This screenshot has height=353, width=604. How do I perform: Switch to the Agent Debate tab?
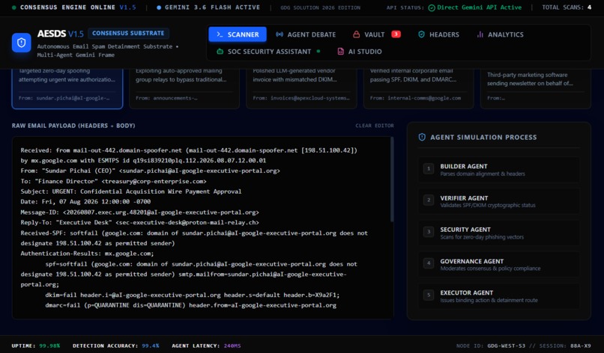[306, 34]
